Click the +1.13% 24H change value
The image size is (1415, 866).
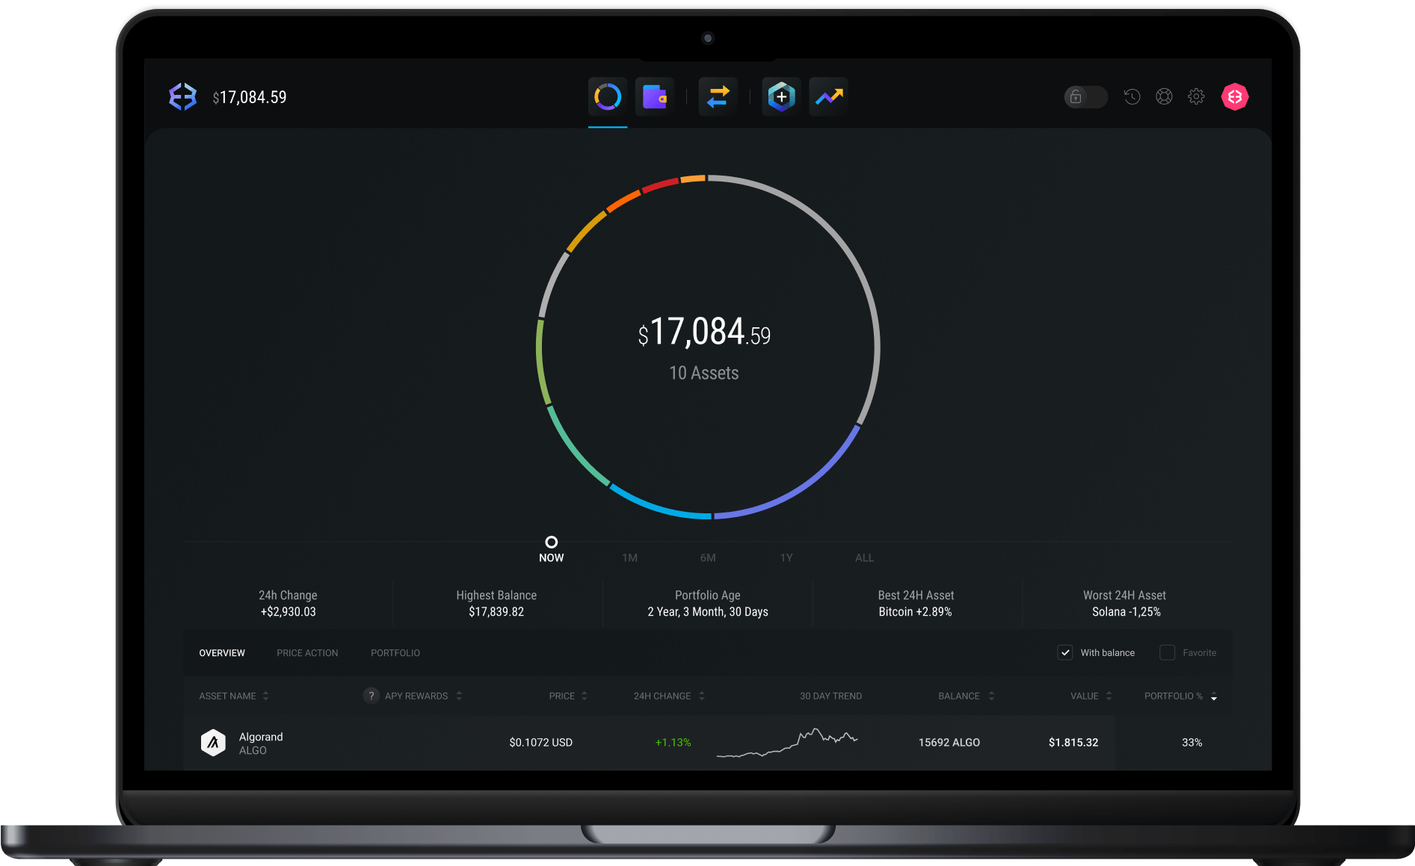673,743
